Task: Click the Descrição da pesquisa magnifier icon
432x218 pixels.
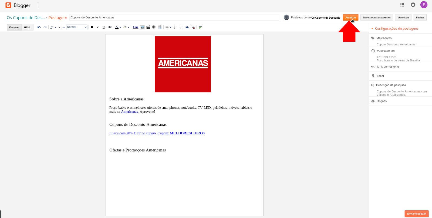Action: [x=373, y=85]
